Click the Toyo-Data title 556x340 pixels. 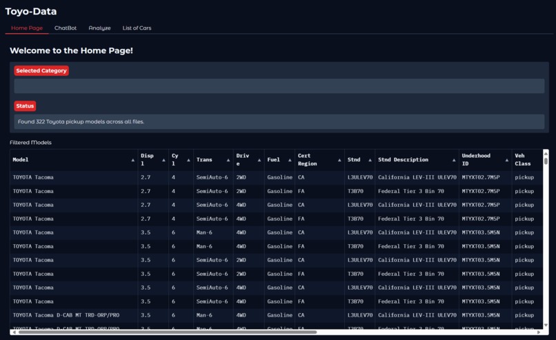[x=31, y=11]
